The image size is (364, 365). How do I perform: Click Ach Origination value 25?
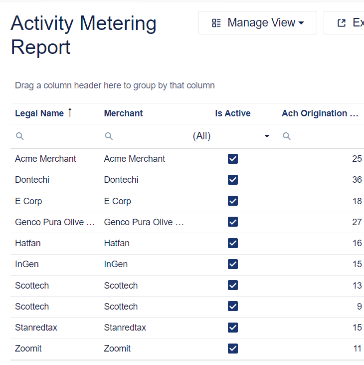tap(357, 159)
